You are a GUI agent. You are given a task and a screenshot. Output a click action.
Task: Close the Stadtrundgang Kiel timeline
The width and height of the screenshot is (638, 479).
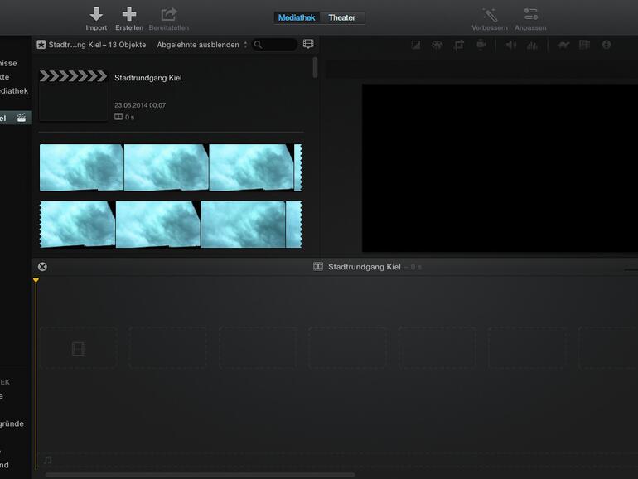pos(42,267)
